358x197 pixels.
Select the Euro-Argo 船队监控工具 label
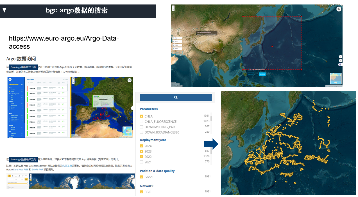tap(23, 67)
